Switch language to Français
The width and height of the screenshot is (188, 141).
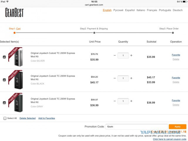coord(152,10)
